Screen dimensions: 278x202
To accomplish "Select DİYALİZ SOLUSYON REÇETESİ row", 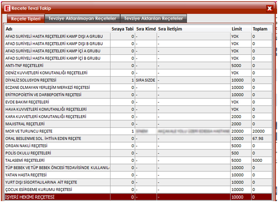I will coord(138,80).
